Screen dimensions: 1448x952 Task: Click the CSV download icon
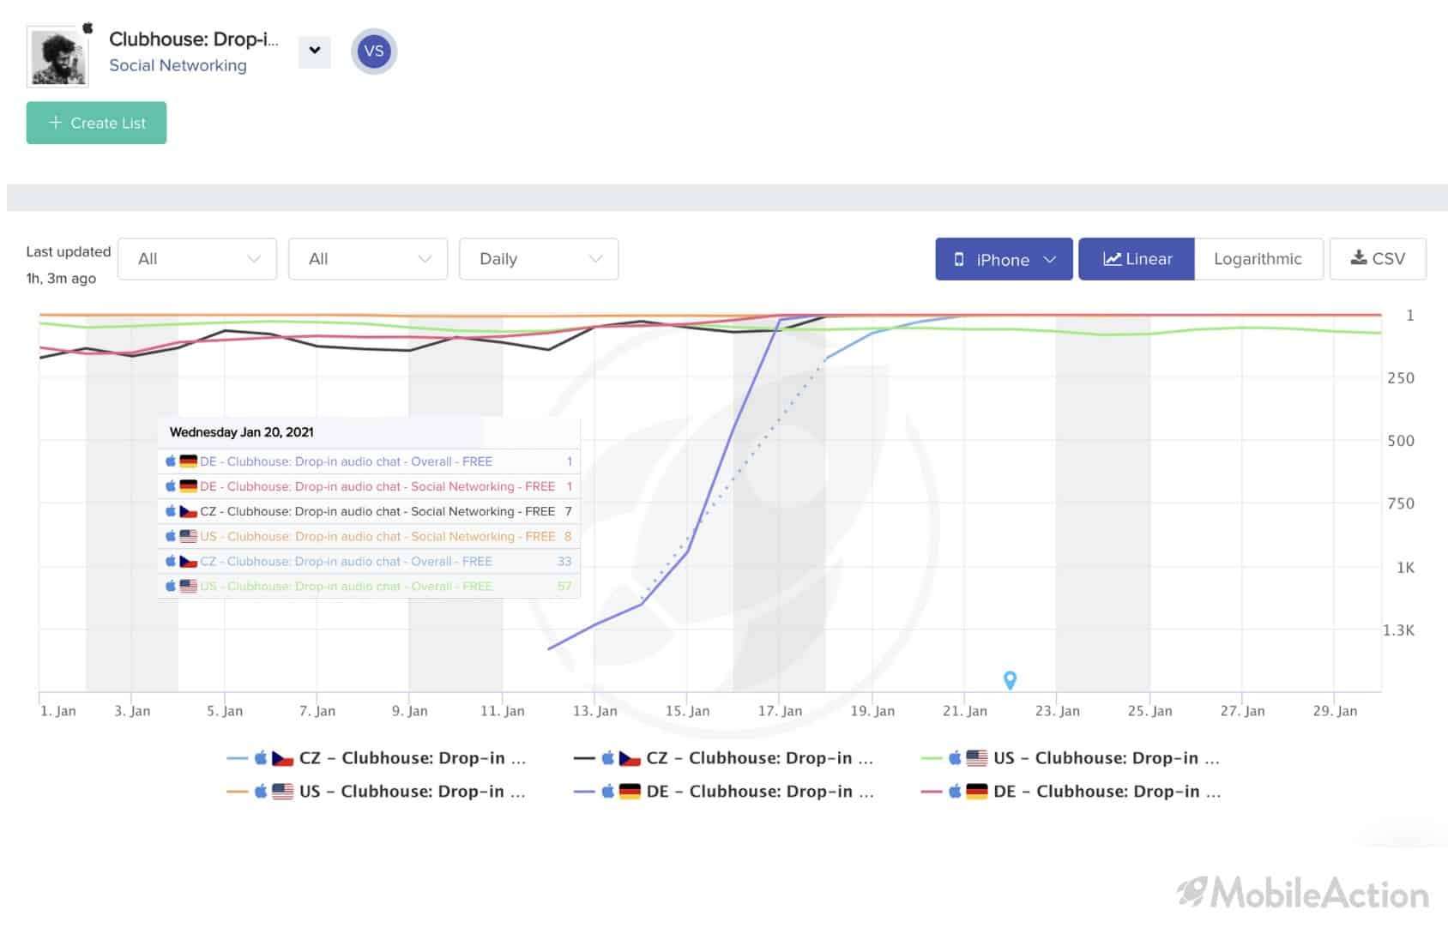pyautogui.click(x=1359, y=258)
